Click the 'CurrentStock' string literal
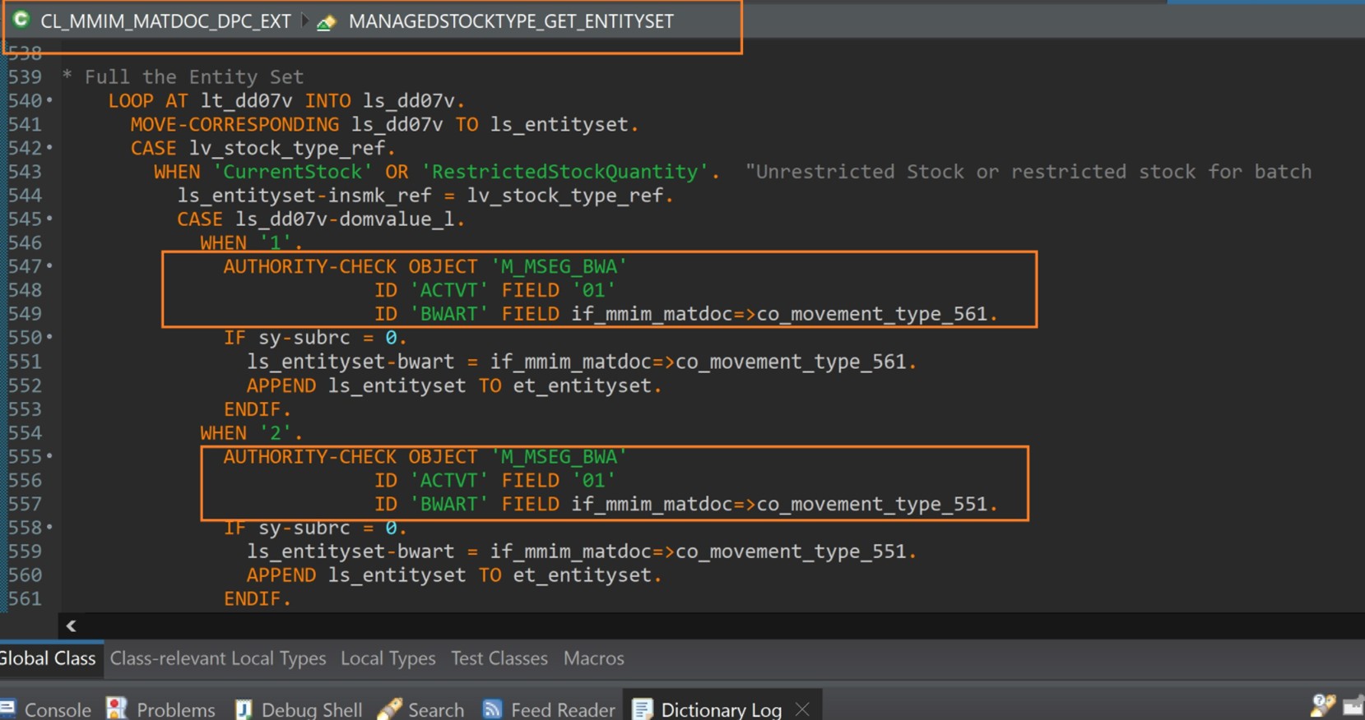This screenshot has width=1365, height=720. click(292, 172)
